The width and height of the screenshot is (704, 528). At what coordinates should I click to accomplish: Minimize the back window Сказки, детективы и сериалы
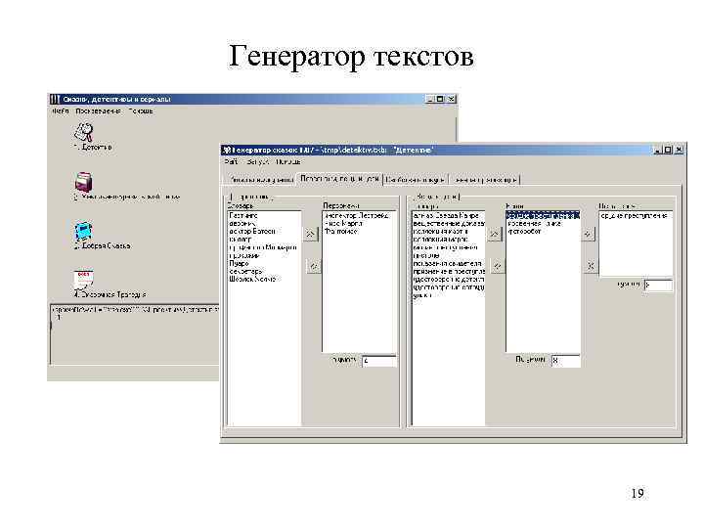coord(430,99)
